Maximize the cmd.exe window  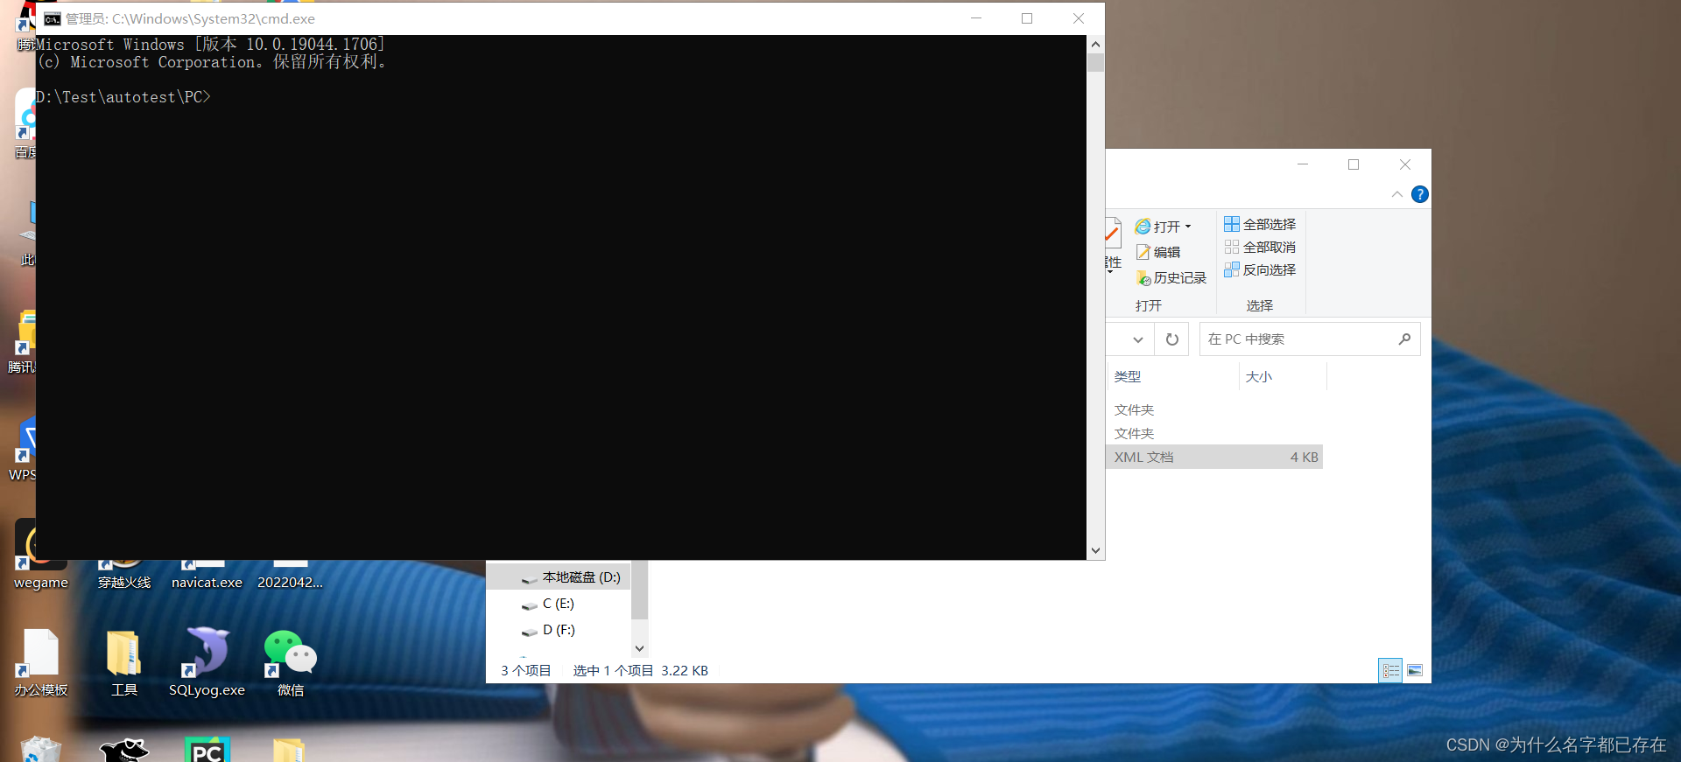coord(1027,18)
